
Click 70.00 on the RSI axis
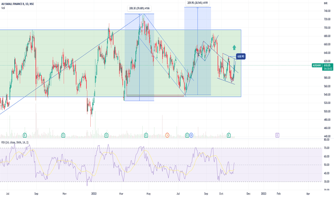pos(326,148)
